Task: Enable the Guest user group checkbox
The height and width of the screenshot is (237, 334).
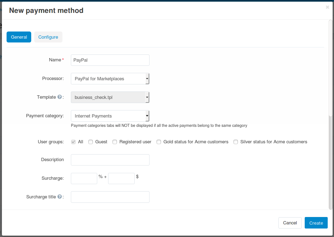Action: 91,142
